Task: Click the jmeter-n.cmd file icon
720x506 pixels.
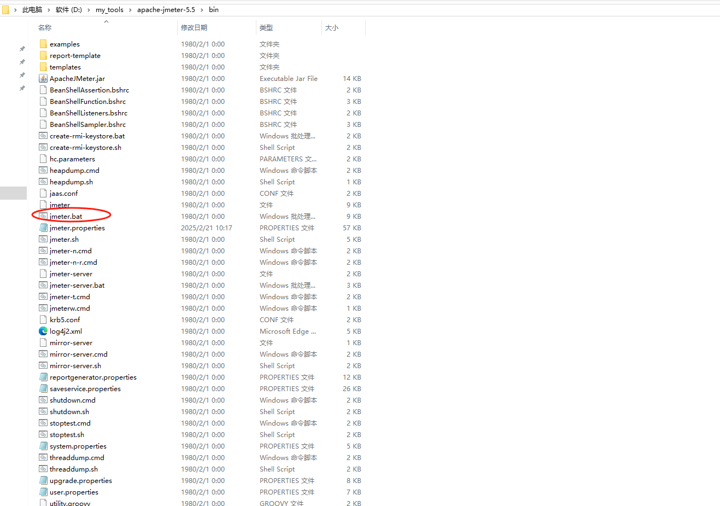Action: (x=43, y=251)
